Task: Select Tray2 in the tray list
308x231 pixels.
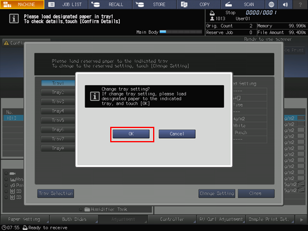Action: coord(58,92)
